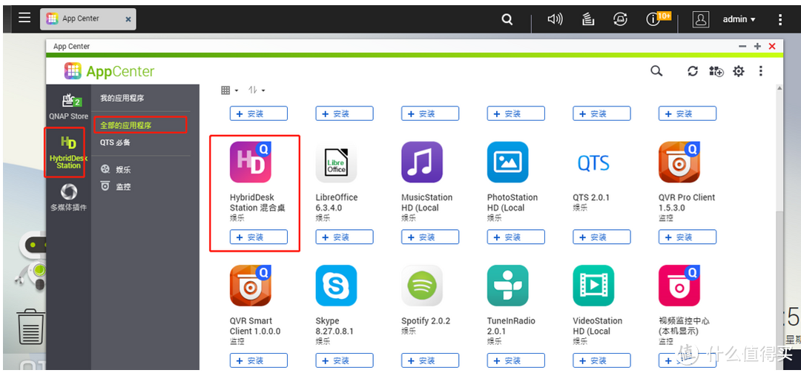Click the Skype 8.27.0.8.1 title

(x=334, y=326)
